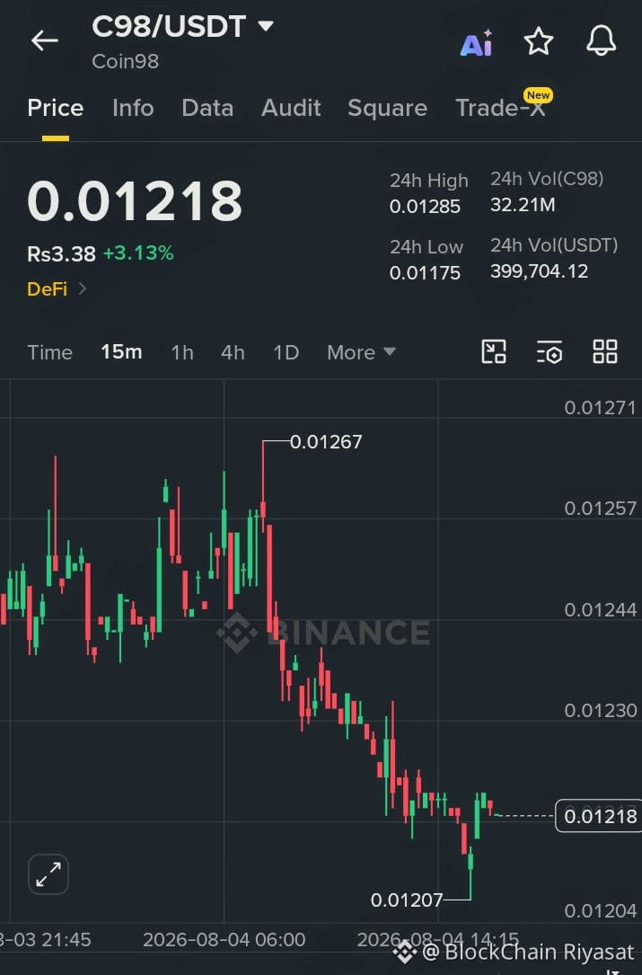Open chart indicator settings icon
Screen dimensions: 642x975
tap(550, 352)
